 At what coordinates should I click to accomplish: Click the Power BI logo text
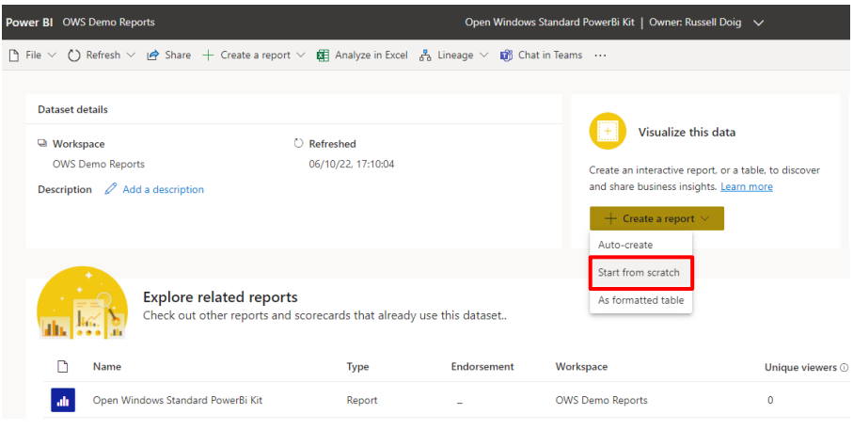pyautogui.click(x=29, y=23)
